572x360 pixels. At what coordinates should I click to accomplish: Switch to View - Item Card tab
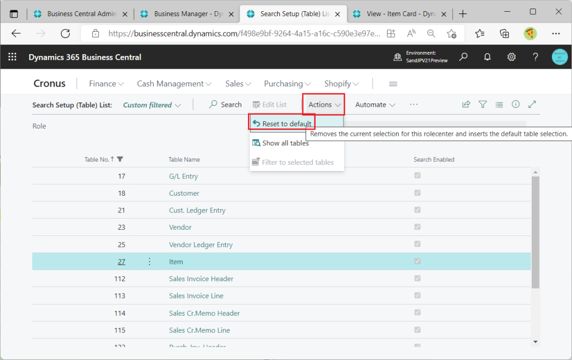[400, 14]
